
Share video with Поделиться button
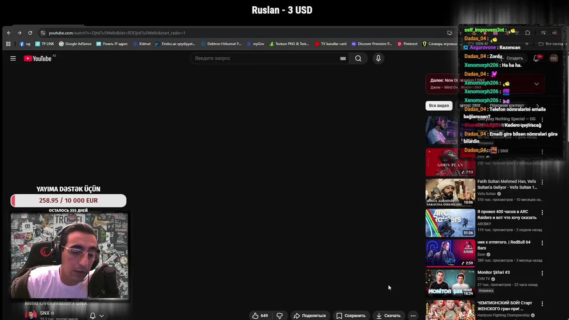tap(309, 316)
